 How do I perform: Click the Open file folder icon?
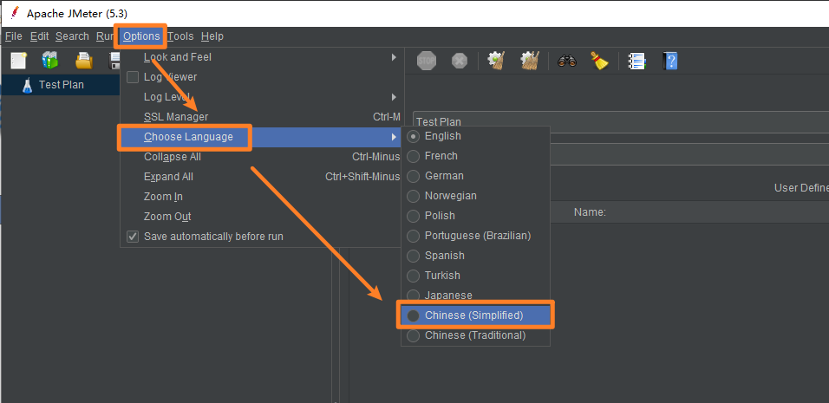point(84,61)
